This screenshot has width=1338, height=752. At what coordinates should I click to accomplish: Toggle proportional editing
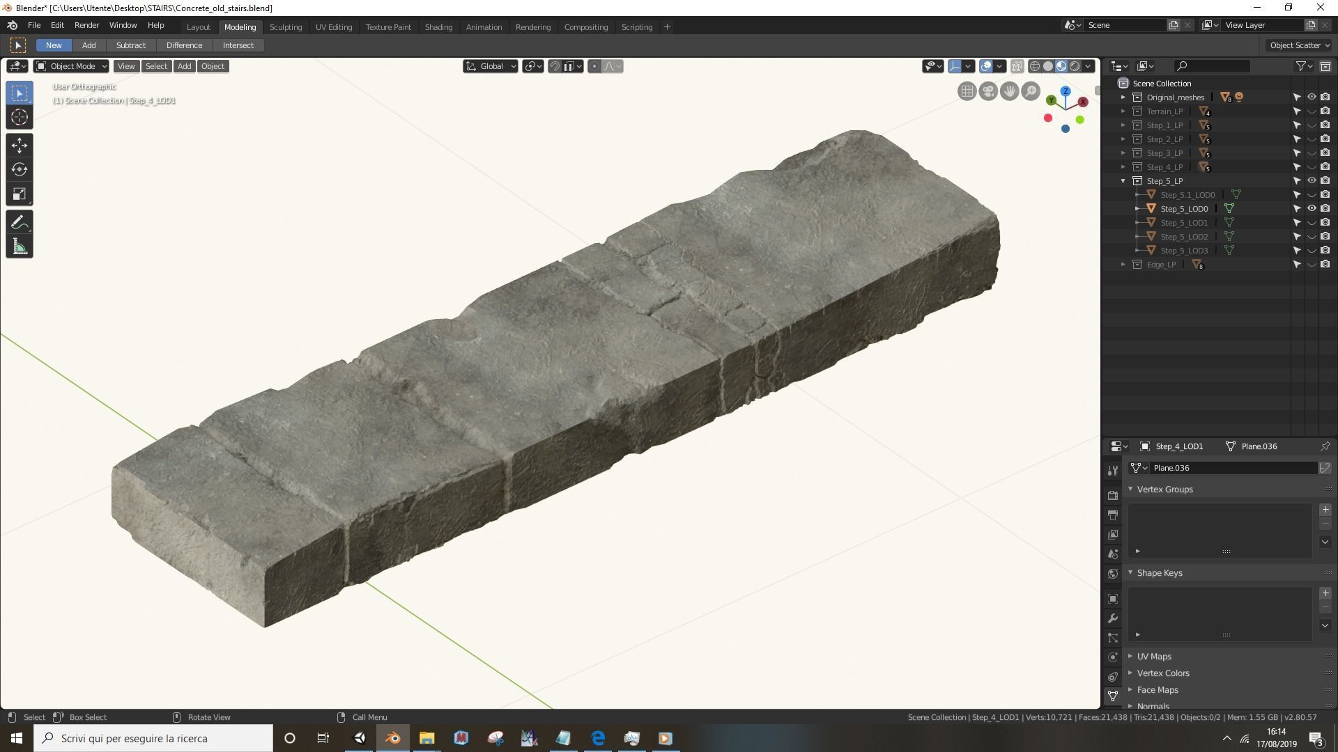(x=594, y=66)
